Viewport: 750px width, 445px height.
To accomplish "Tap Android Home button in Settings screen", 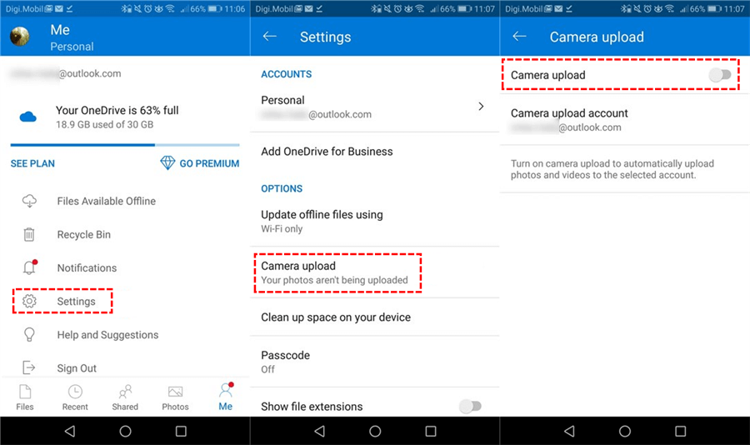I will tap(375, 431).
